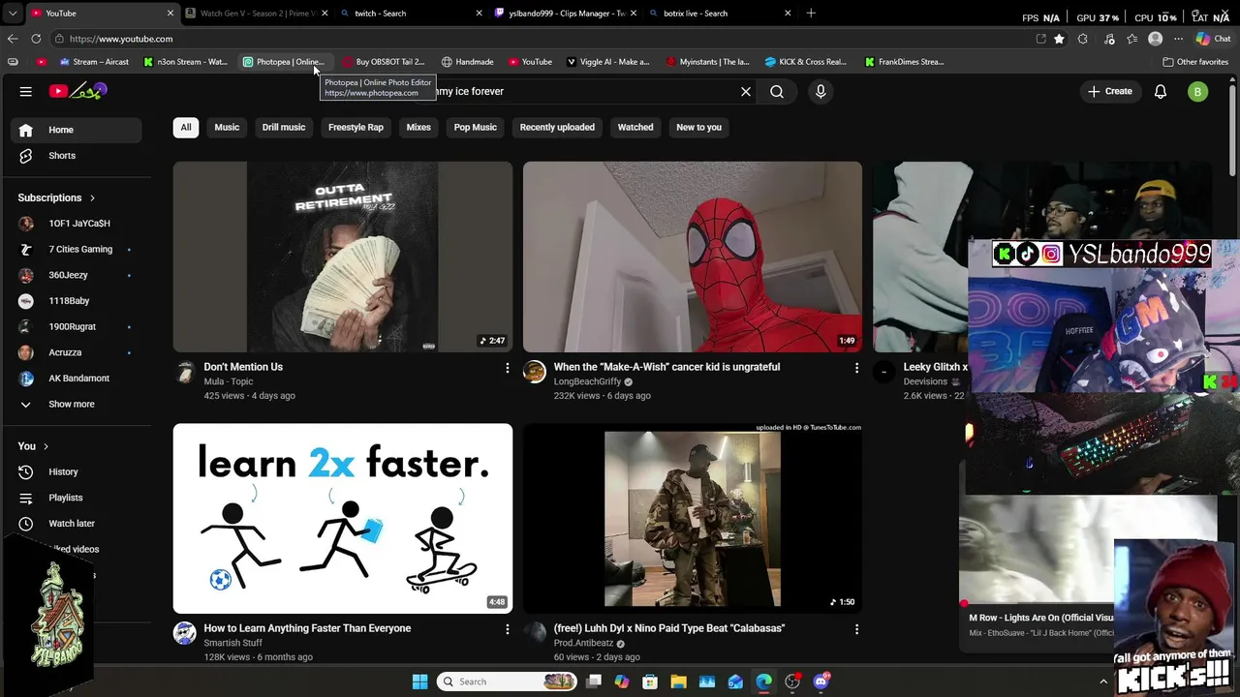Viewport: 1240px width, 697px height.
Task: Toggle the favorite star in the address bar
Action: (x=1059, y=39)
